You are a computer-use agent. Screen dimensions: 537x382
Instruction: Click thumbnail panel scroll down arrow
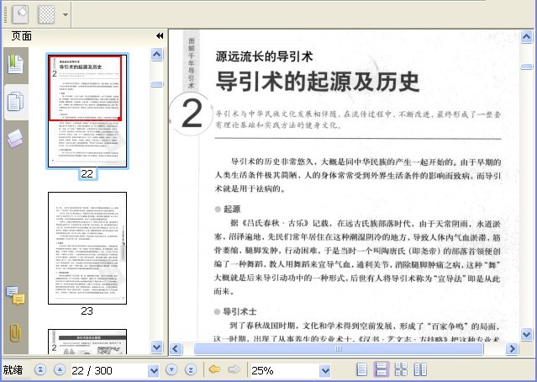click(157, 347)
